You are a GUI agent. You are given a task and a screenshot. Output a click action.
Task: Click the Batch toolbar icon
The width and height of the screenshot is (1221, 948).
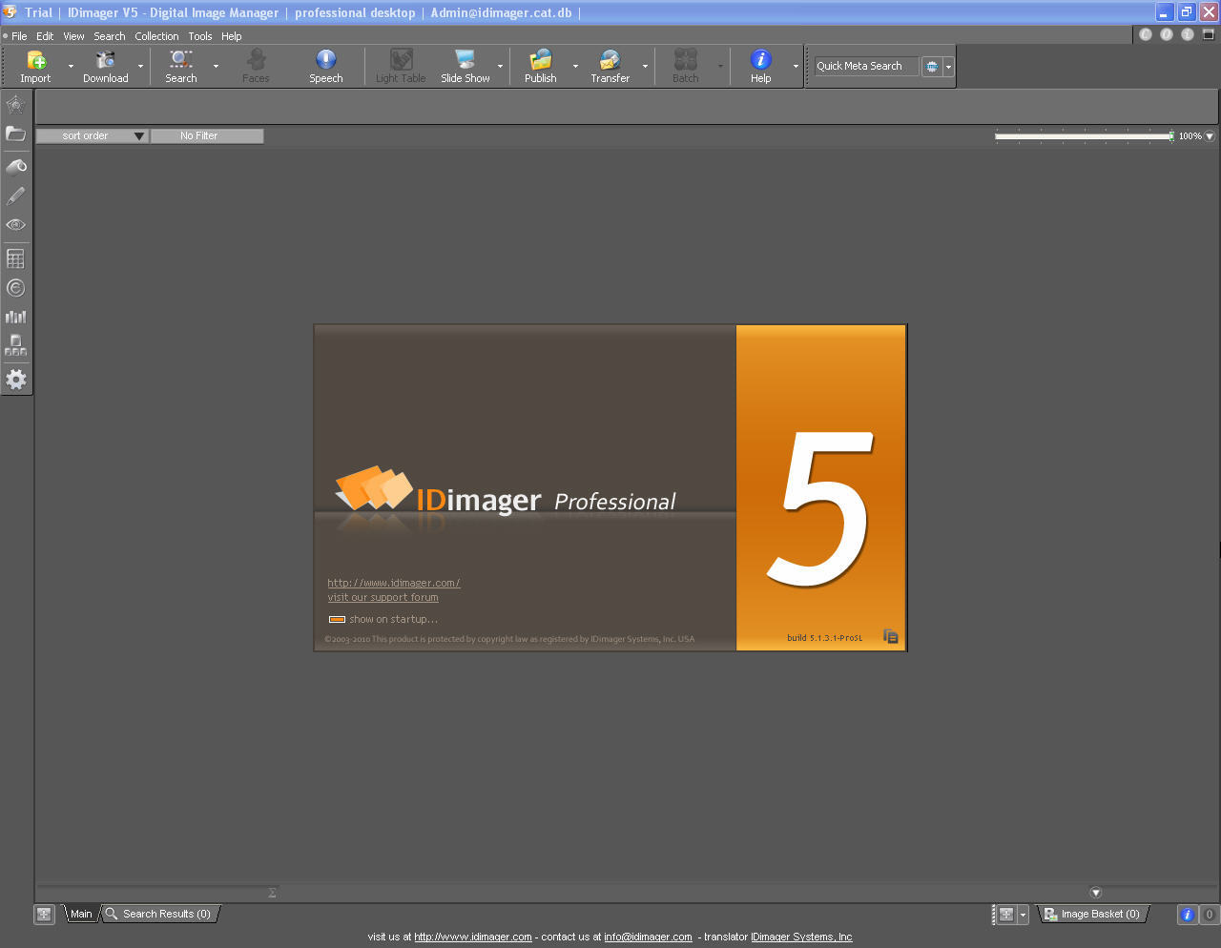click(686, 66)
